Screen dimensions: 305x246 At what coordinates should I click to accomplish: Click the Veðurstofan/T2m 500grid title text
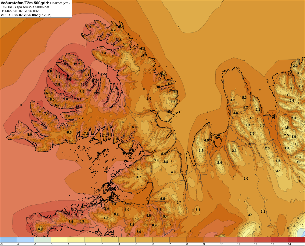(x=25, y=3)
